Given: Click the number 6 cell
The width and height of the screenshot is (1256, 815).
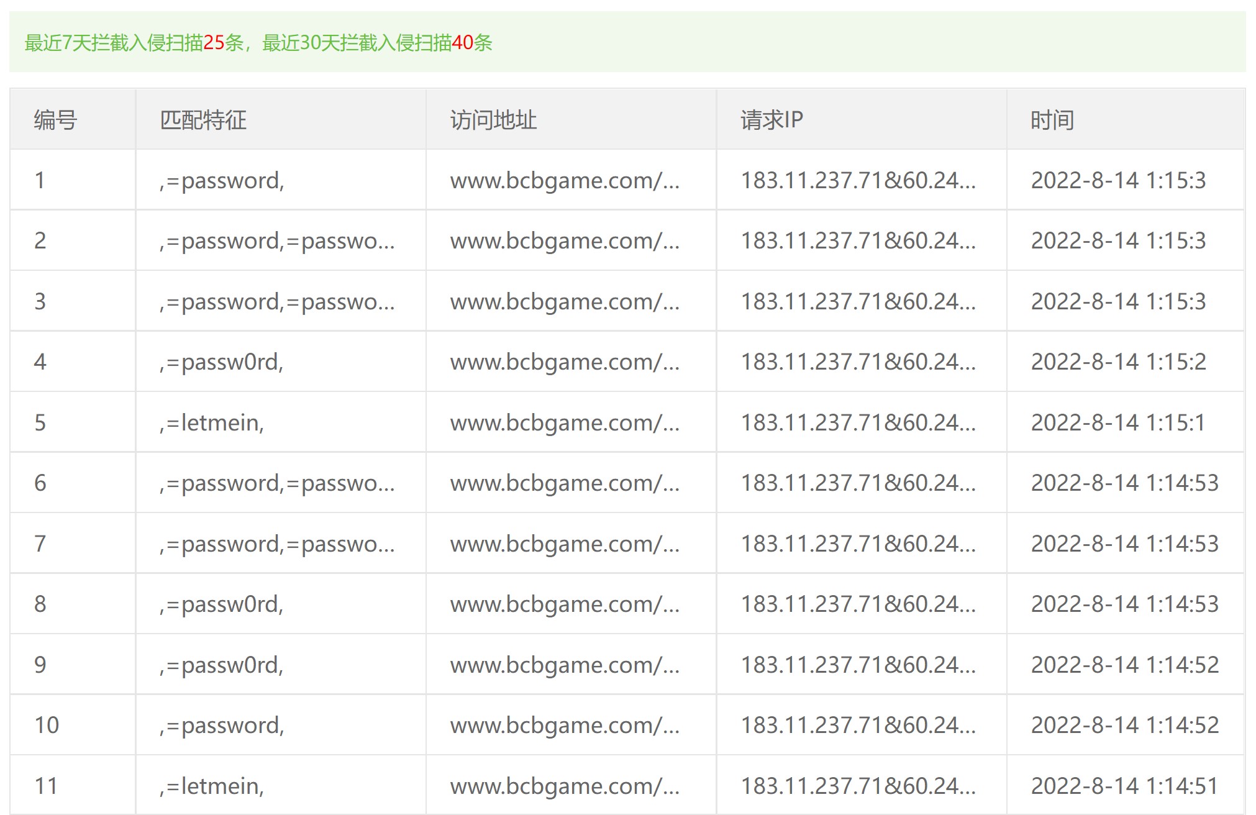Looking at the screenshot, I should [x=40, y=483].
